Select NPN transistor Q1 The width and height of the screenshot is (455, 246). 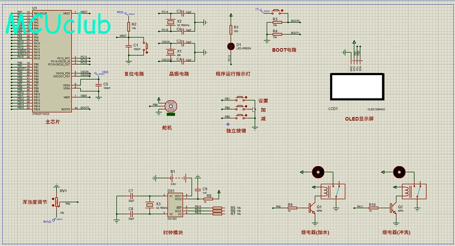point(312,208)
